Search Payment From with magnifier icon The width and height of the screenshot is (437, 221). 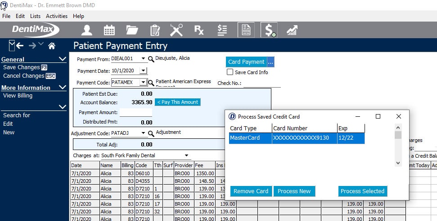click(x=151, y=59)
